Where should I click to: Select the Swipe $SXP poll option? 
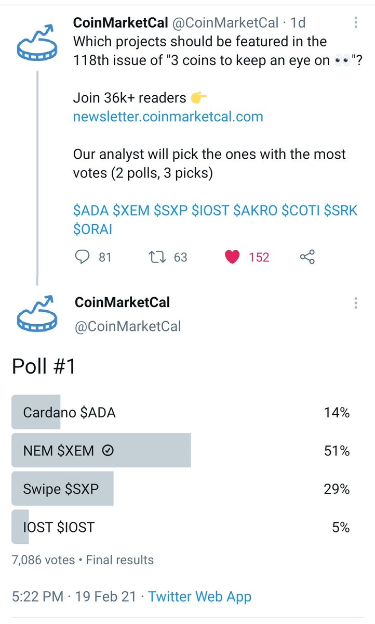[x=182, y=488]
